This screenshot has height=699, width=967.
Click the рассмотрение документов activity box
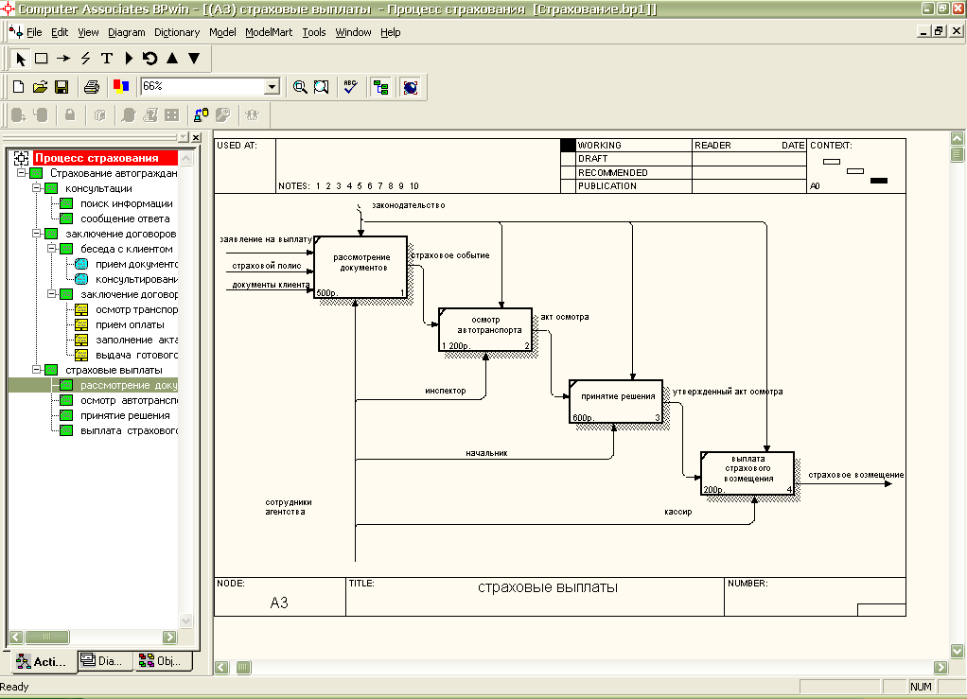pyautogui.click(x=360, y=268)
